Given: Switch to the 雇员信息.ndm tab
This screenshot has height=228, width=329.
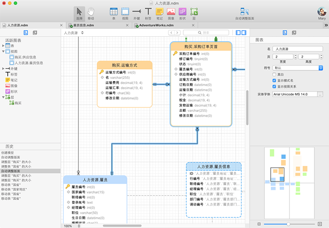Looking at the screenshot, I should [x=99, y=25].
